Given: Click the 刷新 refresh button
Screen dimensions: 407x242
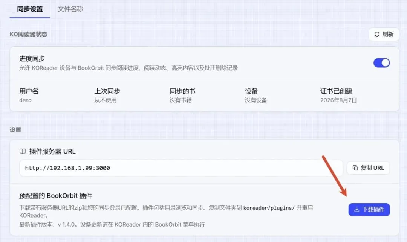Looking at the screenshot, I should coord(384,34).
